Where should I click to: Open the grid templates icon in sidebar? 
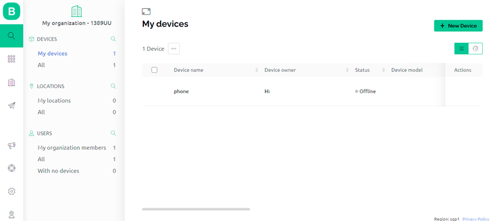pyautogui.click(x=12, y=59)
